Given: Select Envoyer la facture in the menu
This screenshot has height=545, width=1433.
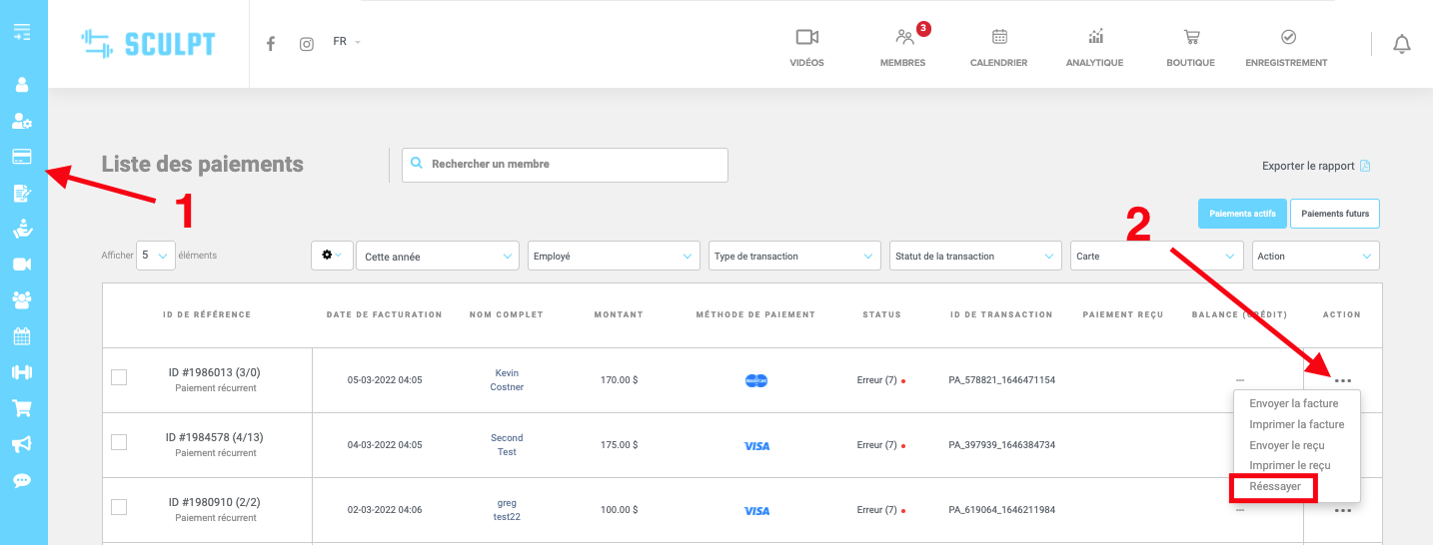Looking at the screenshot, I should click(1293, 403).
